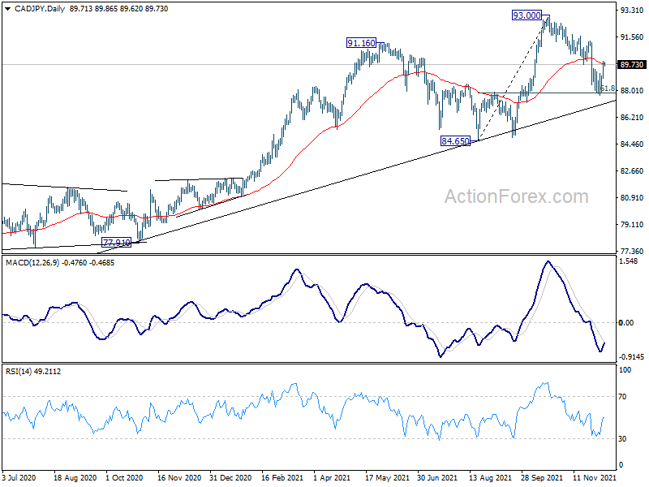Click the 84.460 price axis value

pyautogui.click(x=632, y=144)
